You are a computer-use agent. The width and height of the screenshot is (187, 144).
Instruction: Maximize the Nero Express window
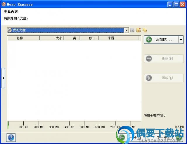coord(176,5)
